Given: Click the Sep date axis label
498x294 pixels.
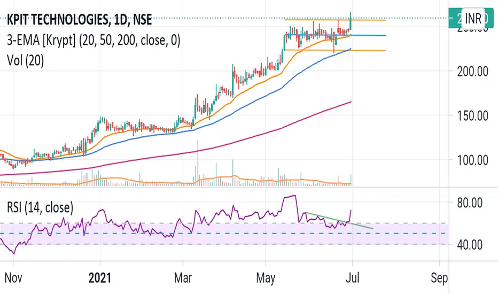Looking at the screenshot, I should click(x=439, y=278).
